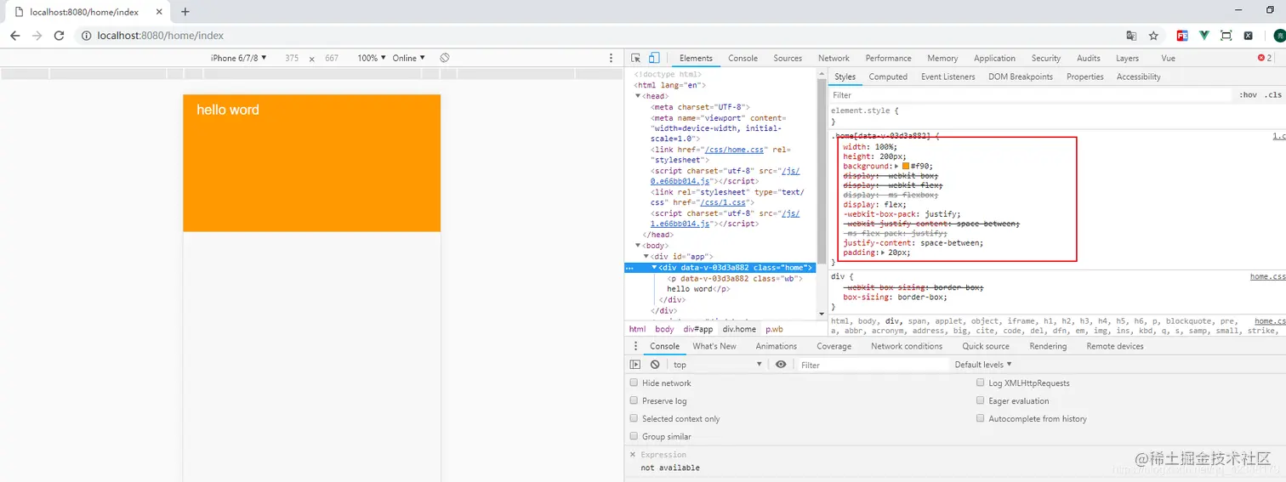The image size is (1286, 482).
Task: Rotate the device viewport orientation
Action: [x=445, y=58]
